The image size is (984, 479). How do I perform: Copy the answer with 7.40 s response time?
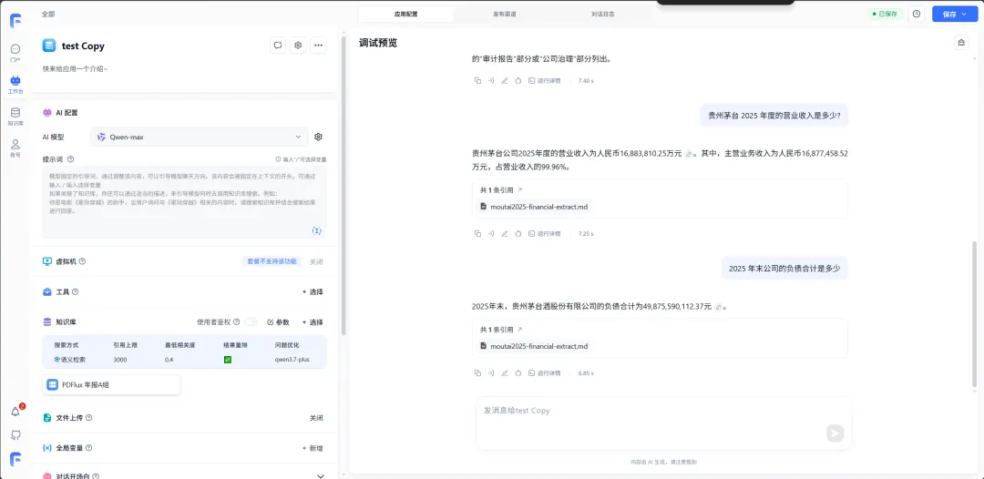coord(477,81)
